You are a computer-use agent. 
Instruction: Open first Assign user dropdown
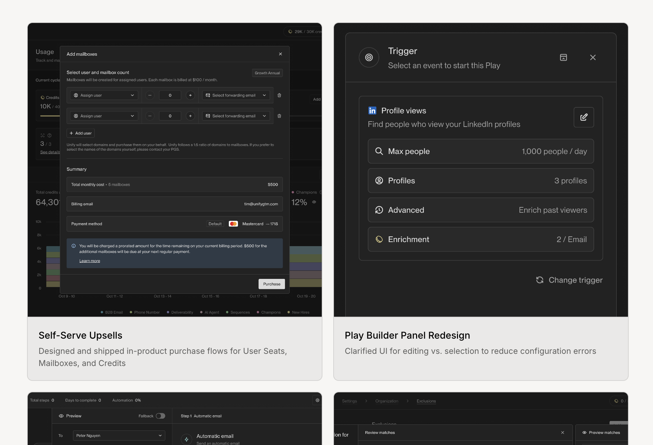(104, 95)
